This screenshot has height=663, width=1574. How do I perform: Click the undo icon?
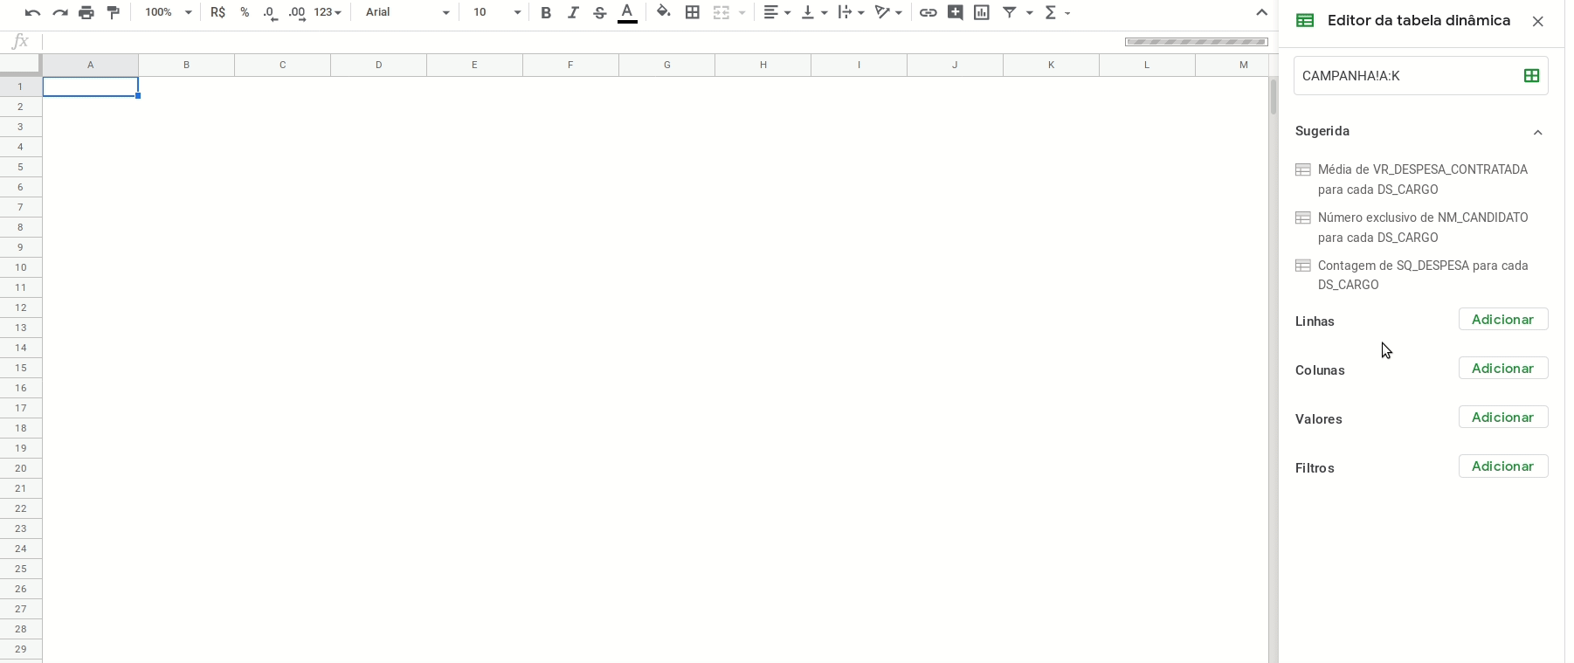pyautogui.click(x=32, y=12)
